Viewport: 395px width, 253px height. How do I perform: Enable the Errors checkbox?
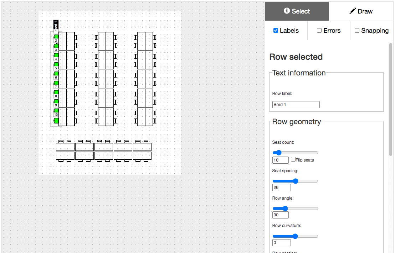319,31
